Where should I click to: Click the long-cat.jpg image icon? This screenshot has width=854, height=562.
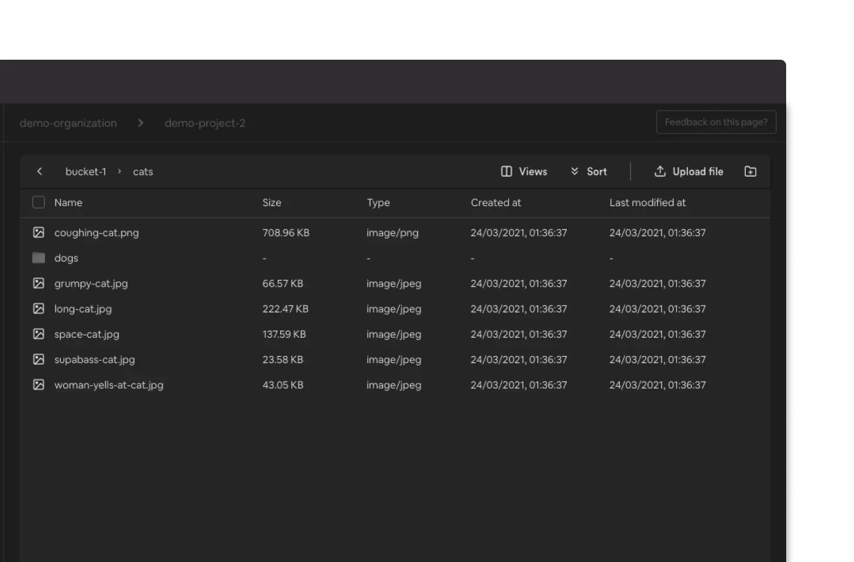click(39, 309)
